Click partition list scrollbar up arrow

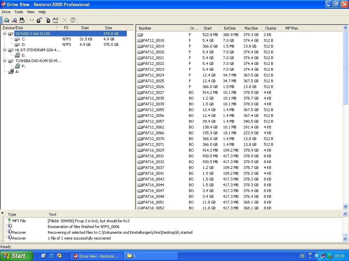point(346,28)
